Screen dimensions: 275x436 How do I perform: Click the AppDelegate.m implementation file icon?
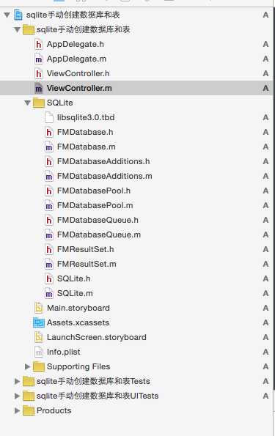[x=39, y=59]
